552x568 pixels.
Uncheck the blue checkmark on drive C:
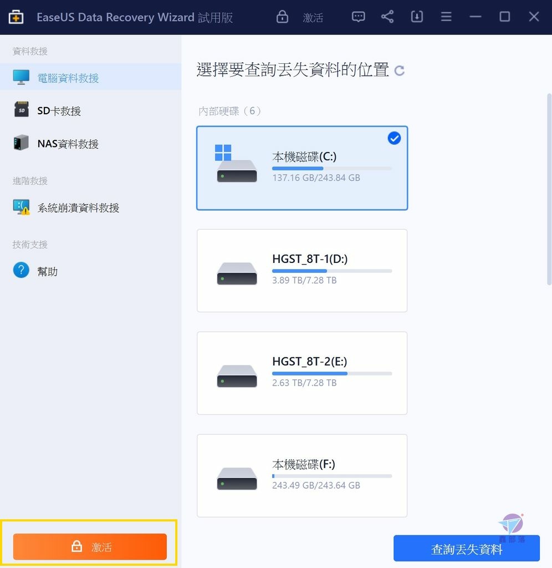(394, 138)
